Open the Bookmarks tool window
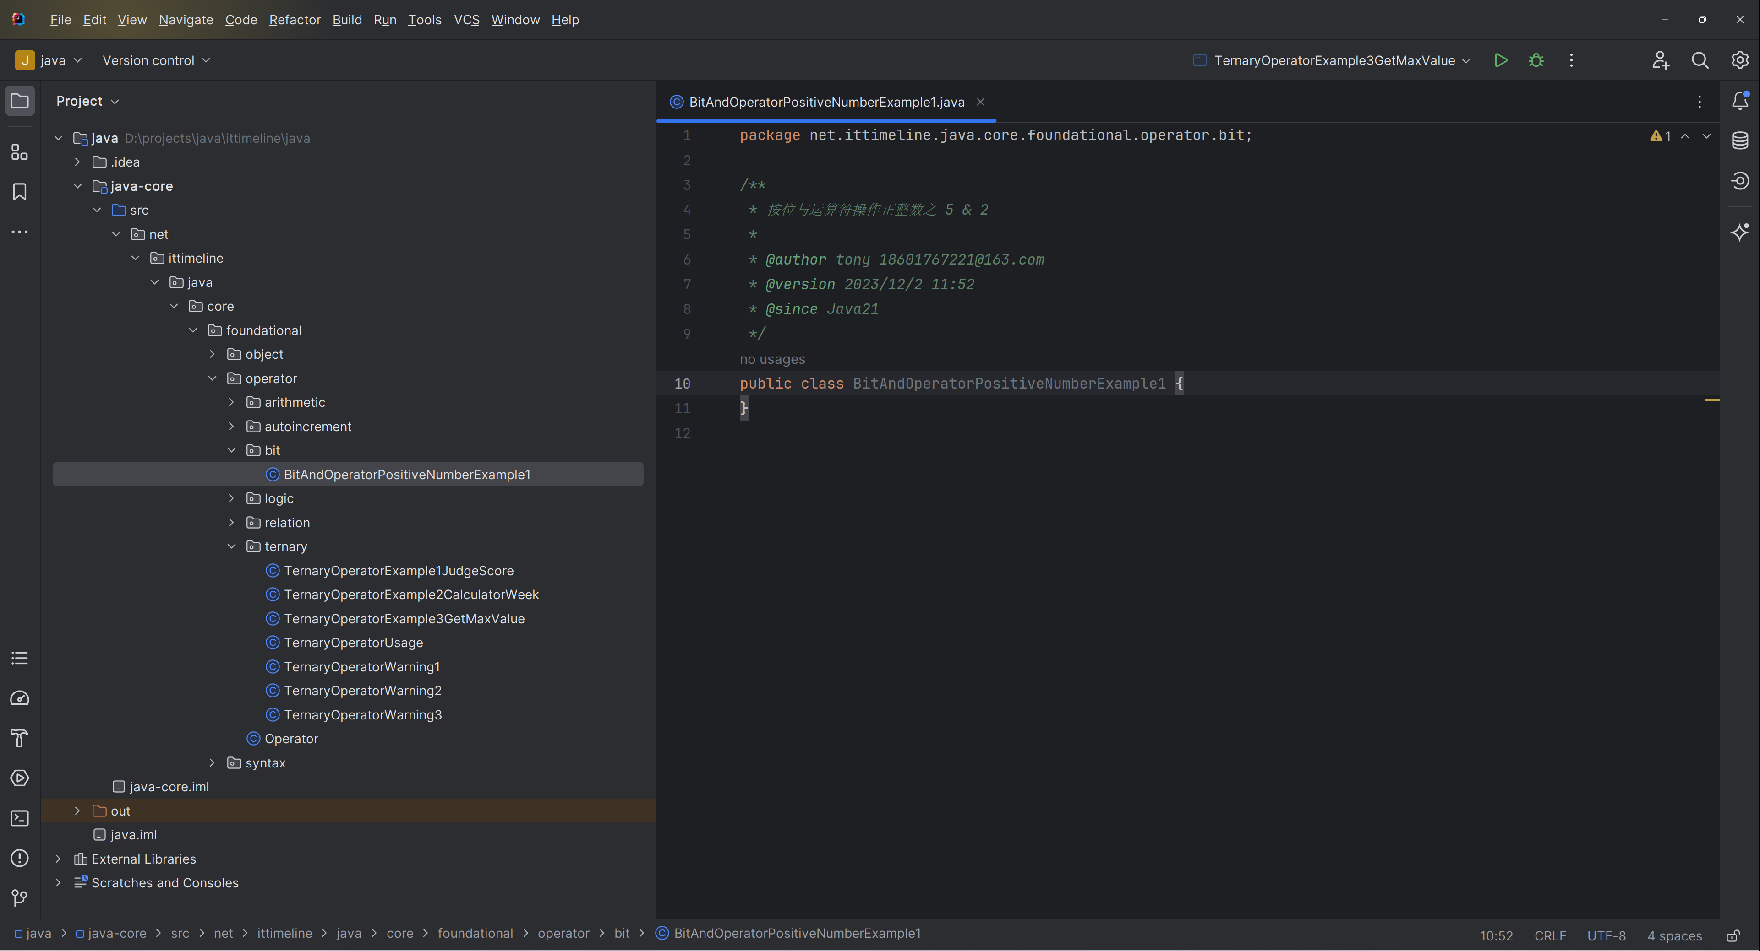1760x951 pixels. [x=20, y=192]
